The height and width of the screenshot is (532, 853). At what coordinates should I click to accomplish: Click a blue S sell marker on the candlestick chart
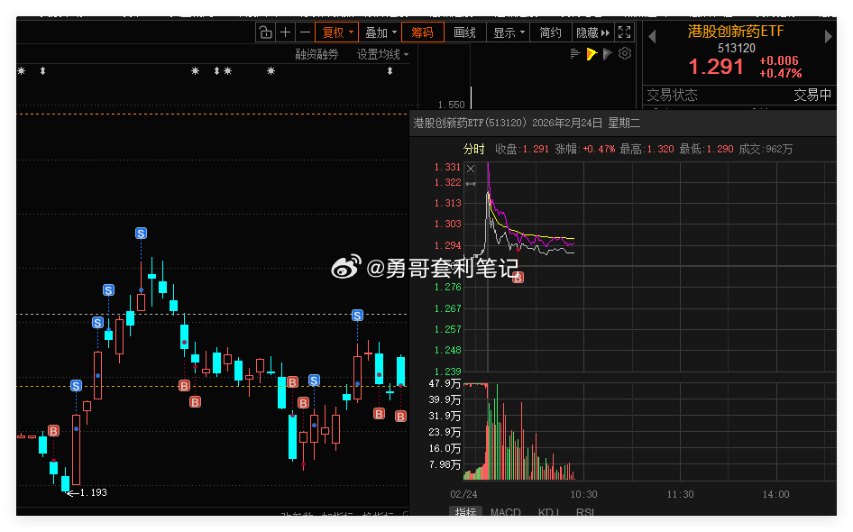pyautogui.click(x=141, y=233)
